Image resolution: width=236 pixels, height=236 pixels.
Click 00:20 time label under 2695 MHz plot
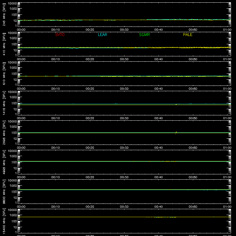click(90, 148)
